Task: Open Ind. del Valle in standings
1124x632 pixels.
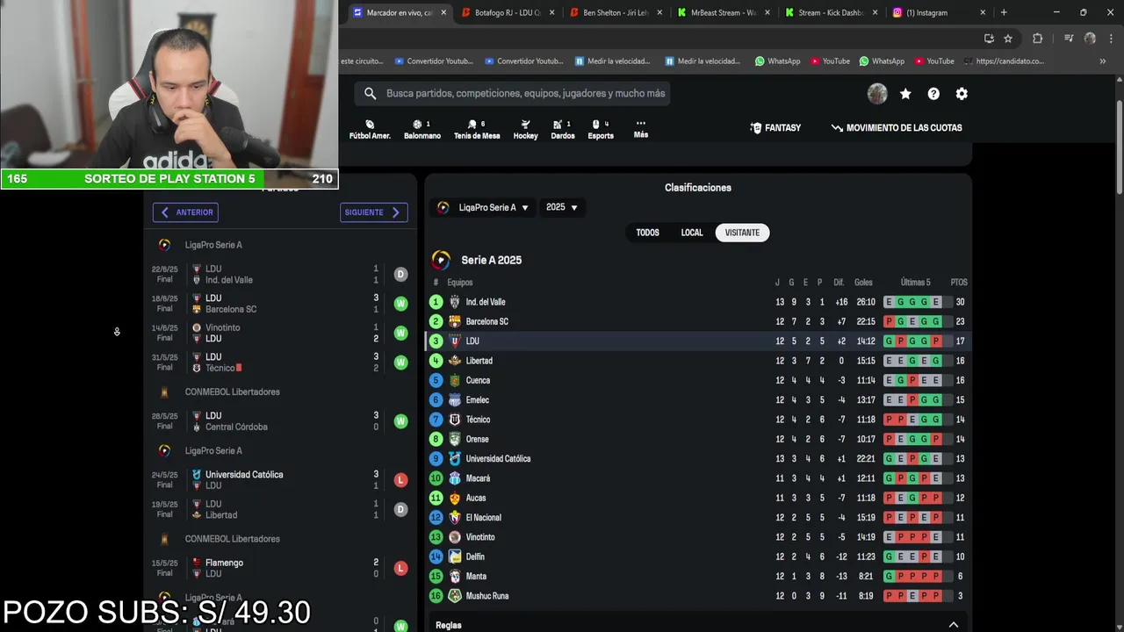Action: pos(486,302)
